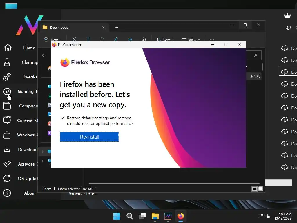297x223 pixels.
Task: Minimize the Firefox Installer window
Action: pyautogui.click(x=213, y=44)
